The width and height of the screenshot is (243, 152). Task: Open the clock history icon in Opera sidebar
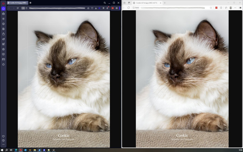click(x=3, y=140)
